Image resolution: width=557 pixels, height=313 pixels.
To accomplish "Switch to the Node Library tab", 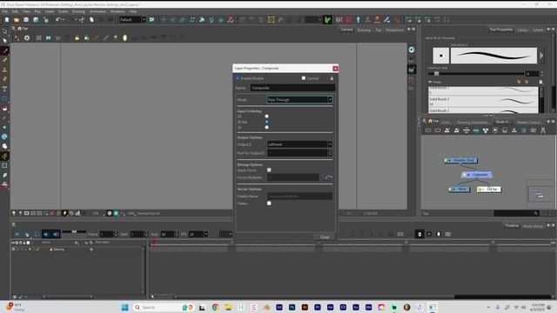I will [533, 226].
